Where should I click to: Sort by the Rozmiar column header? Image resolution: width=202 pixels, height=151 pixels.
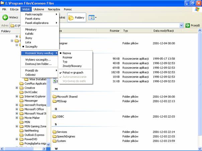109,31
